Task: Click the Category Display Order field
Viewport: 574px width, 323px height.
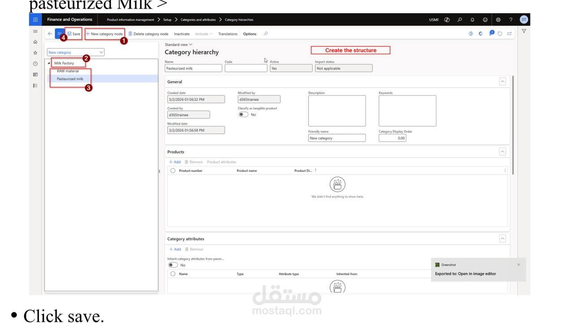Action: [392, 138]
